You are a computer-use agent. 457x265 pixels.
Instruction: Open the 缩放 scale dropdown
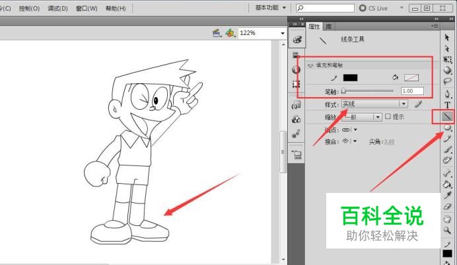[x=361, y=117]
